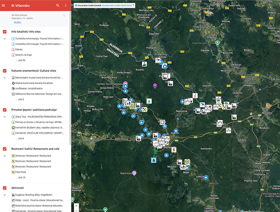Close the map creator info banner

point(133,5)
